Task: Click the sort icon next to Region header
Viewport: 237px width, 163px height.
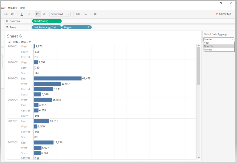Action: coord(30,42)
